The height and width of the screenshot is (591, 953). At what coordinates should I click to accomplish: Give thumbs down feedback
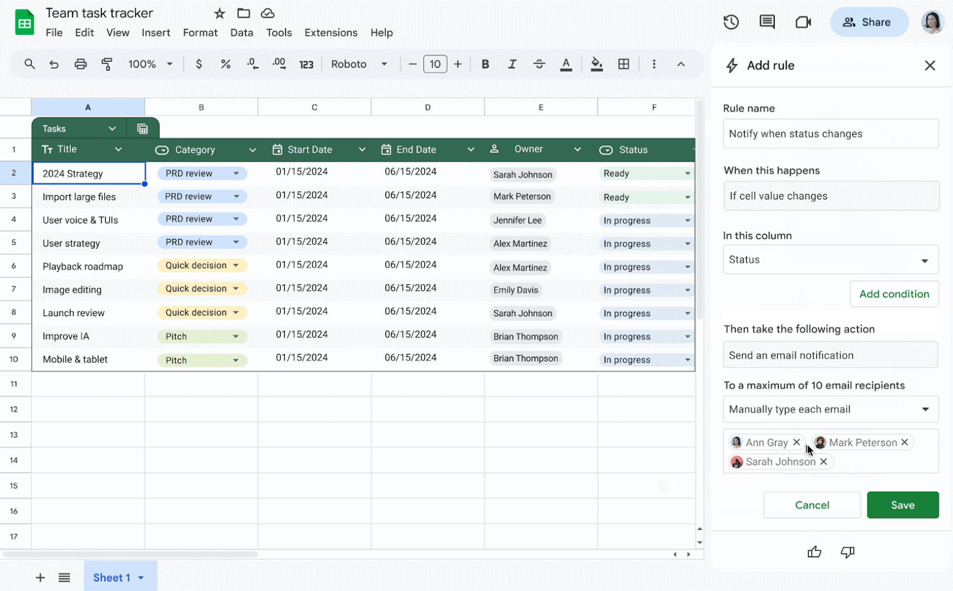click(x=847, y=552)
